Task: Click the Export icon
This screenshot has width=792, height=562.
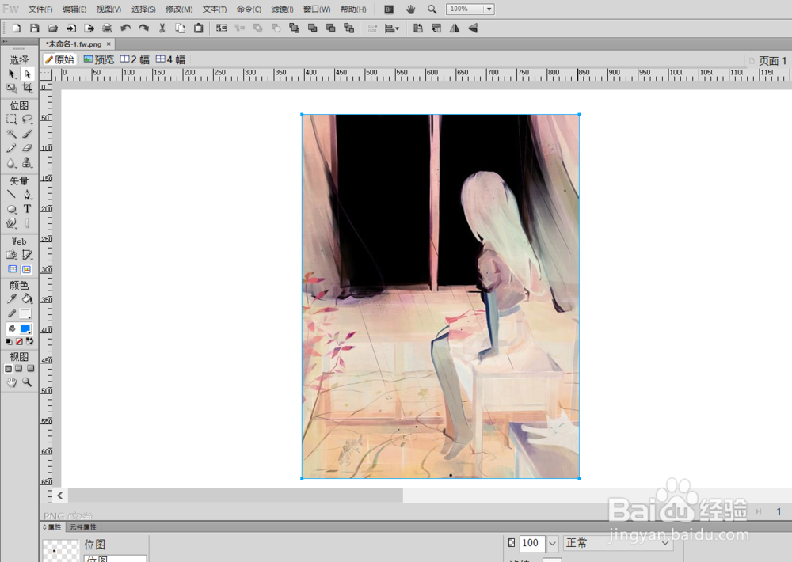Action: tap(89, 28)
